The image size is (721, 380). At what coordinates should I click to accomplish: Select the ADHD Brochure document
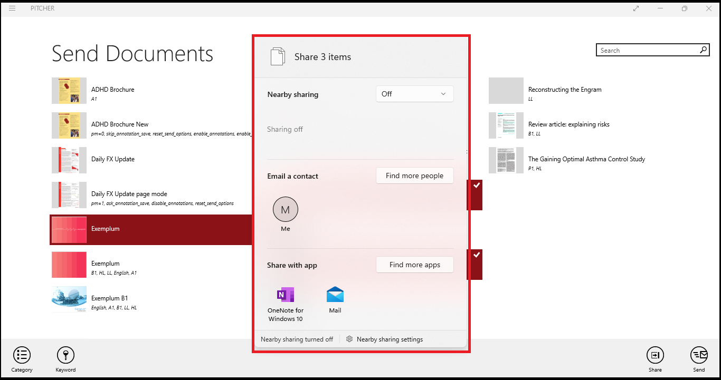(x=112, y=91)
